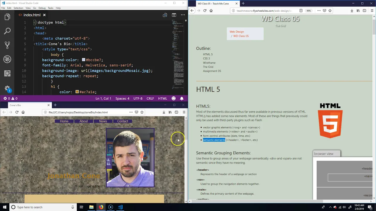Open the editor More Actions ellipsis in VS Code
Screen dimensions: 376x211
(183, 15)
